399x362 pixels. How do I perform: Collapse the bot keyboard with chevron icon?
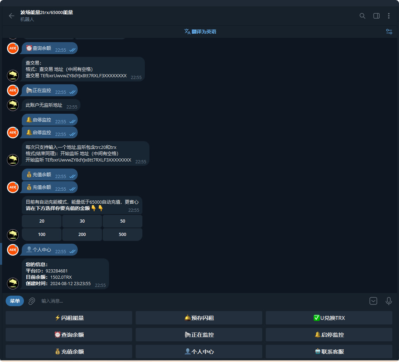point(373,301)
